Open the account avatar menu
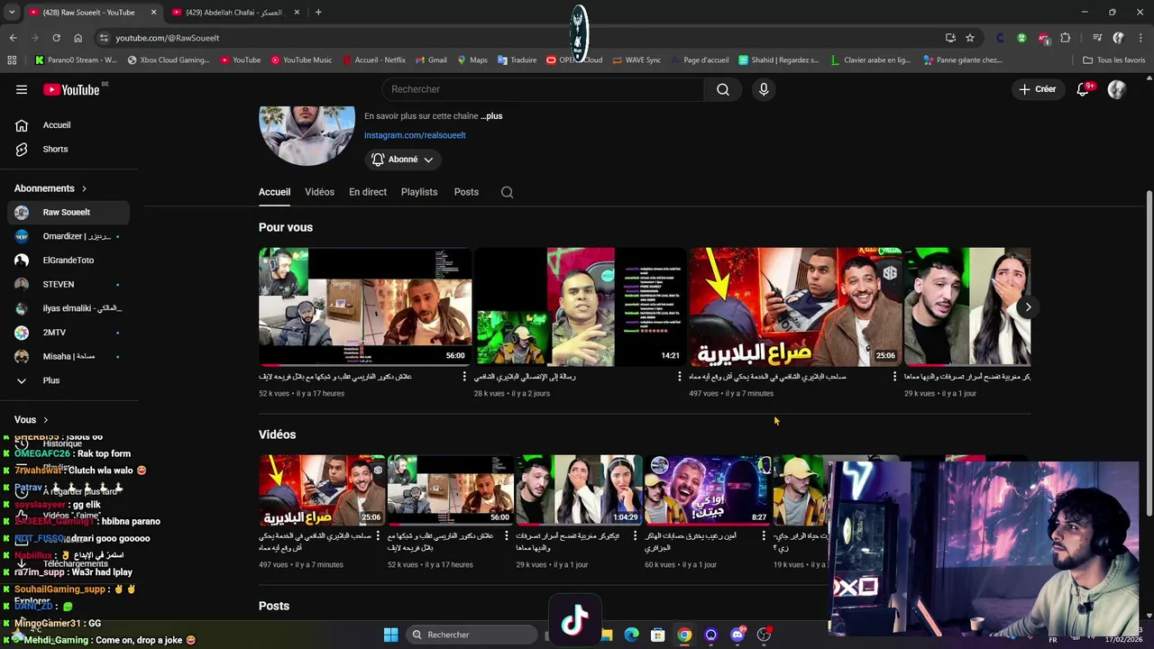This screenshot has height=649, width=1154. point(1117,89)
